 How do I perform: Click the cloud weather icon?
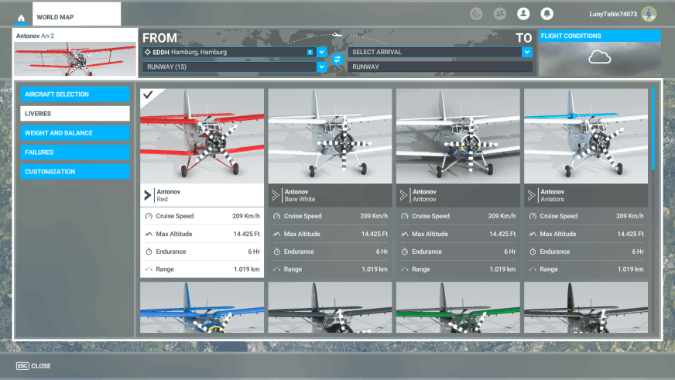(x=599, y=57)
